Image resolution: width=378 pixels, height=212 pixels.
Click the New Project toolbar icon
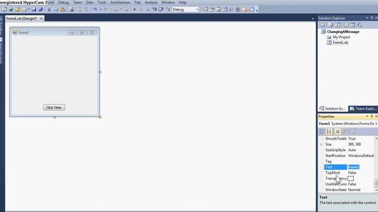[4, 9]
